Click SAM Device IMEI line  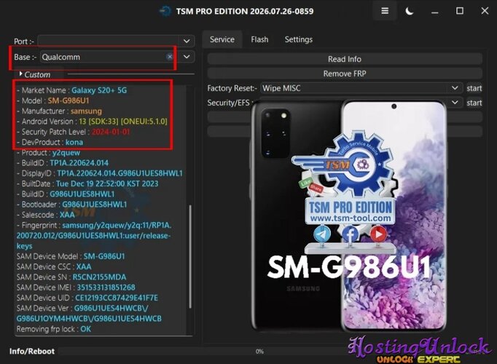click(76, 288)
